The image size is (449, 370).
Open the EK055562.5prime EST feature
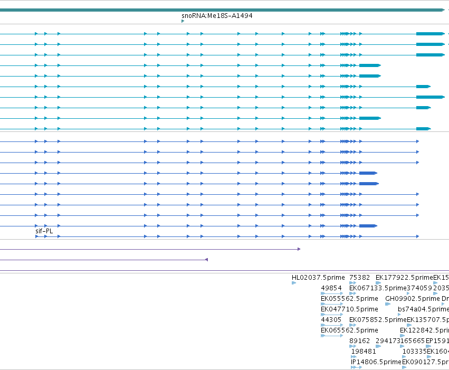349,299
